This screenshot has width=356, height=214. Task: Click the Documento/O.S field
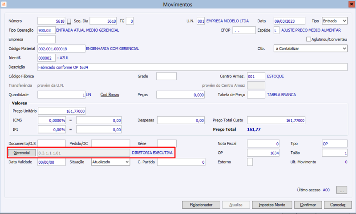point(52,143)
